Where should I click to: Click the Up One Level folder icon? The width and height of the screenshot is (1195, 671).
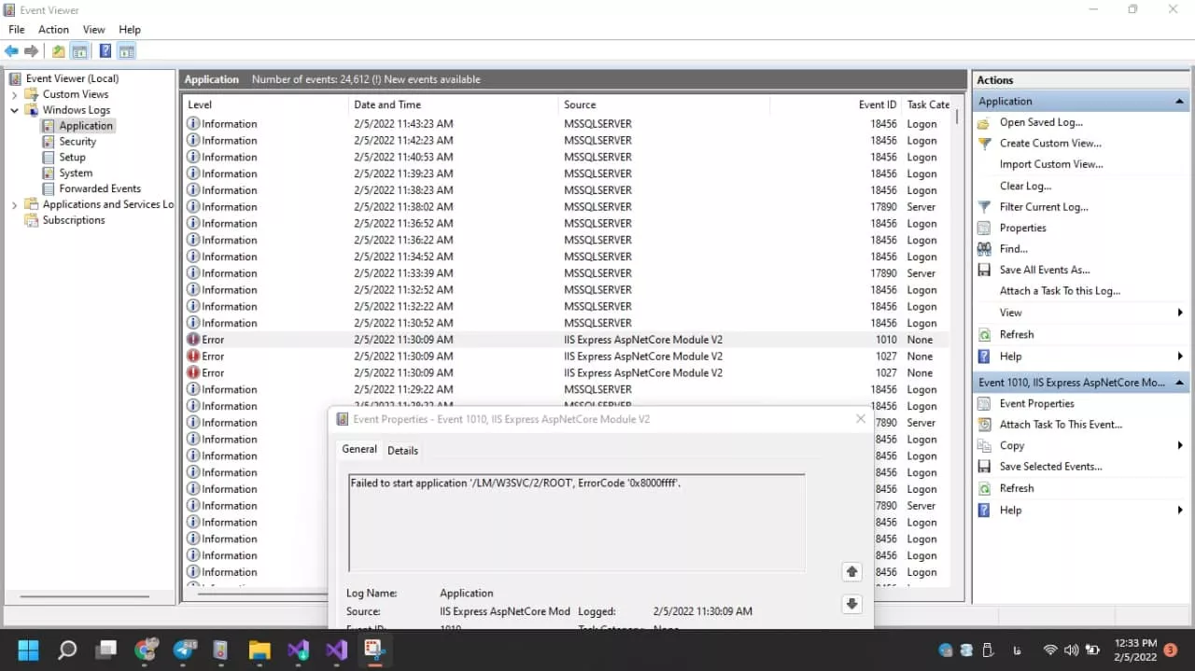[x=59, y=51]
